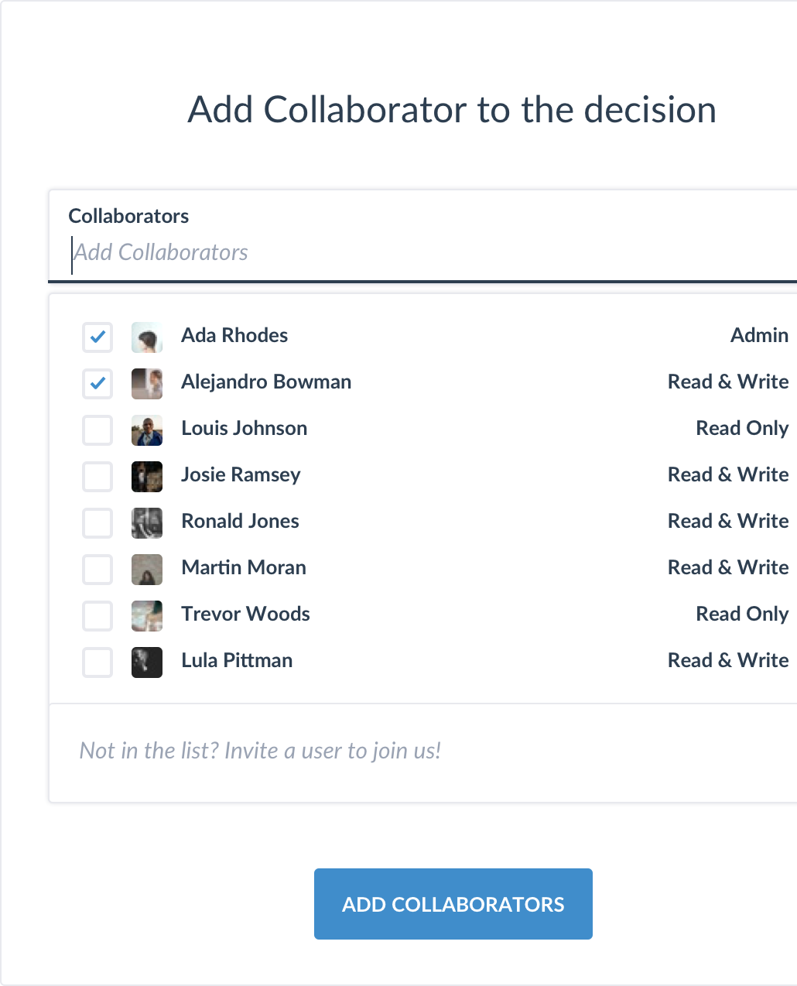Click Ada Rhodes' avatar picture

147,337
